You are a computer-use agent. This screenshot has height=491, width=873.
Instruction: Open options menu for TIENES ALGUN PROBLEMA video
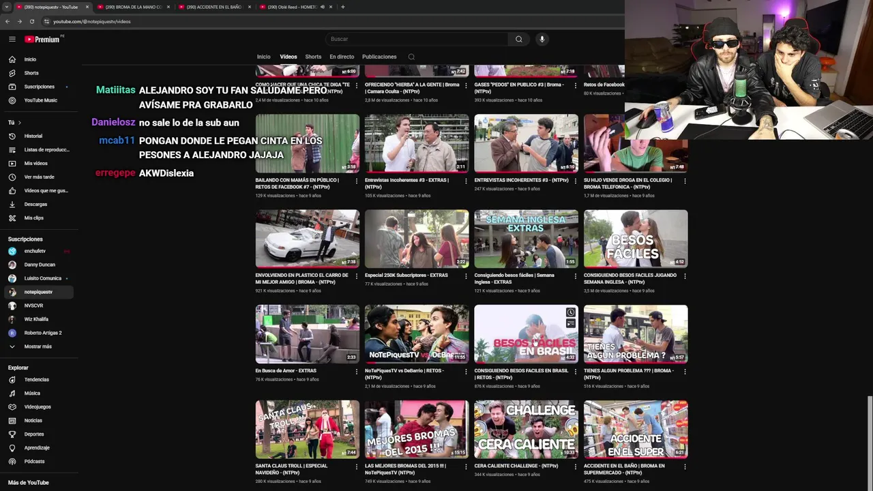[x=685, y=372]
